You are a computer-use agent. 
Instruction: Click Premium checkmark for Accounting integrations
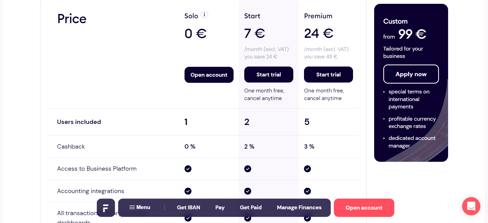tap(307, 191)
